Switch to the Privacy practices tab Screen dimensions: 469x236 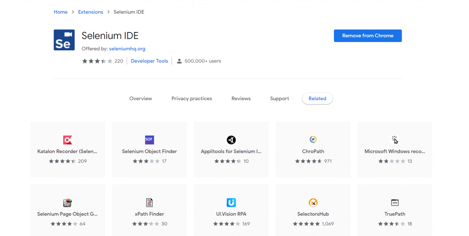(x=192, y=99)
